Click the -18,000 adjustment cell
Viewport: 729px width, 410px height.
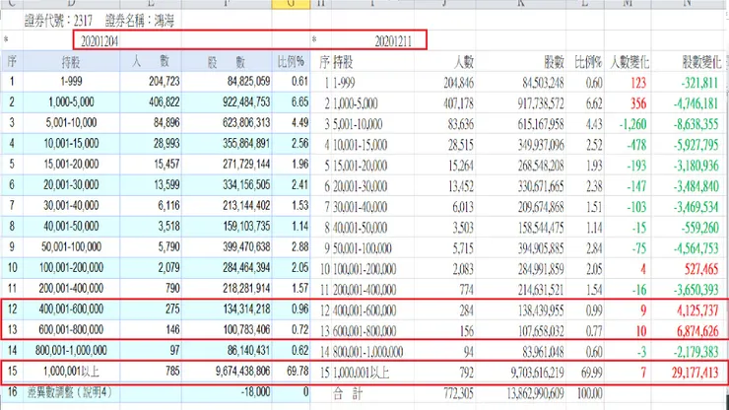(256, 392)
